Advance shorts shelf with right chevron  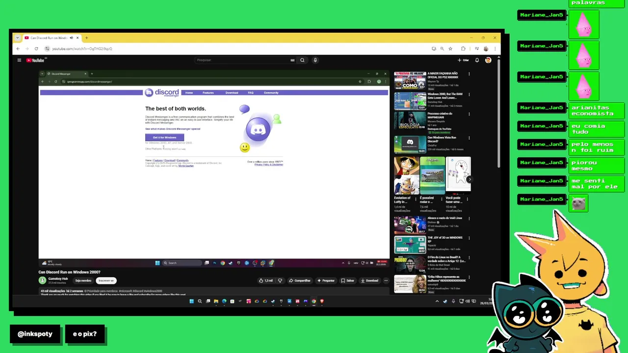469,179
